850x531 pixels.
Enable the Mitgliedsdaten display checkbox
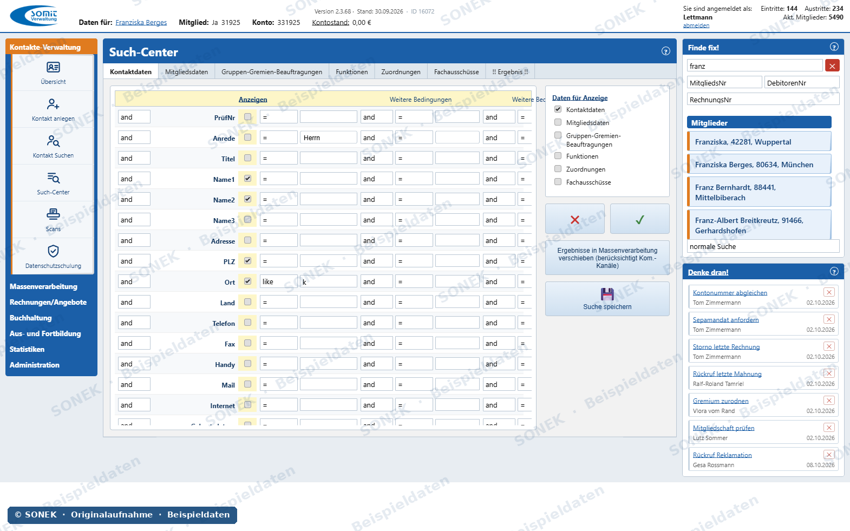558,122
